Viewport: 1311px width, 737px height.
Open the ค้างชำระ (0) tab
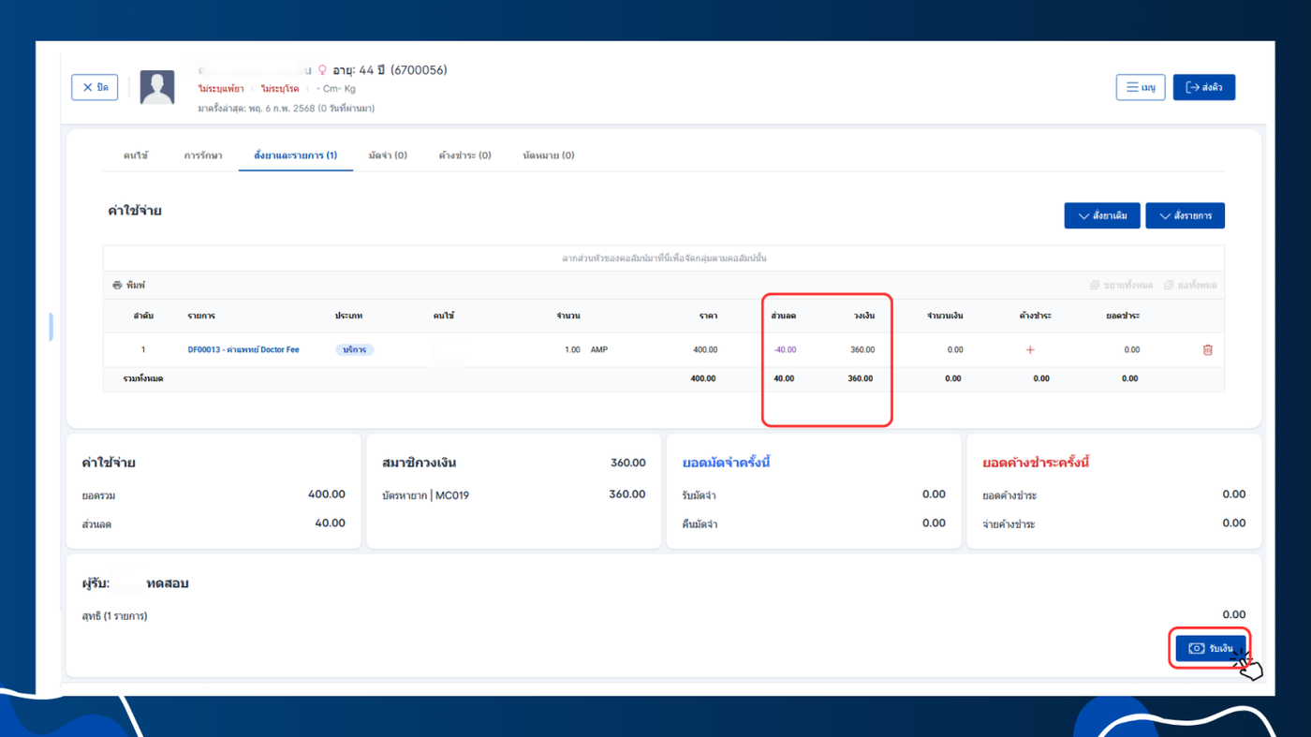[465, 155]
